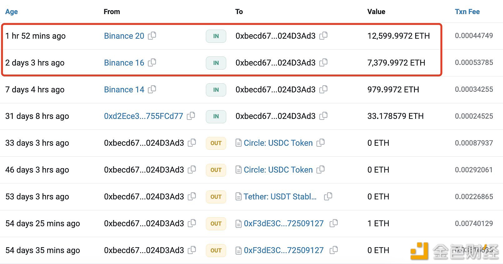
Task: Click IN badge in Binance 20 row
Action: 216,36
